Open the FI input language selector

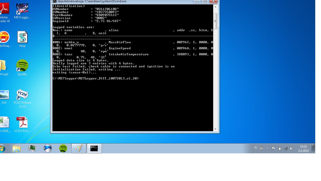point(256,148)
